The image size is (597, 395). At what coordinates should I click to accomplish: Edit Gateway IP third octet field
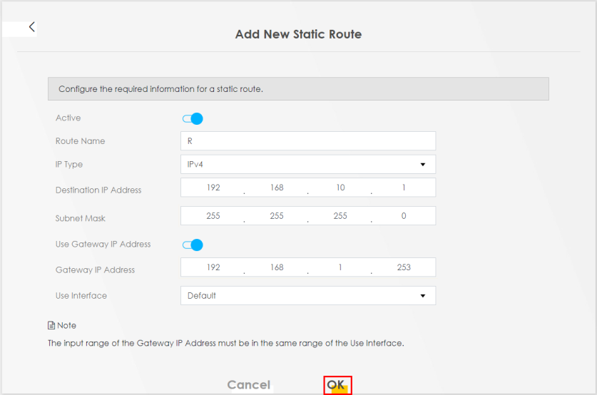340,267
